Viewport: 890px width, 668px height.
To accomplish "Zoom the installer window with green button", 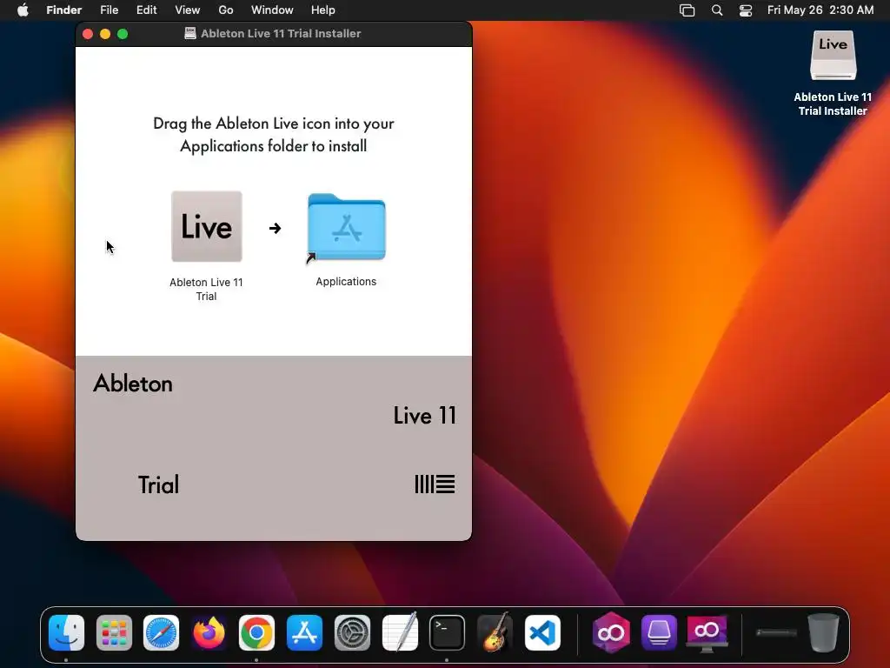I will (123, 34).
